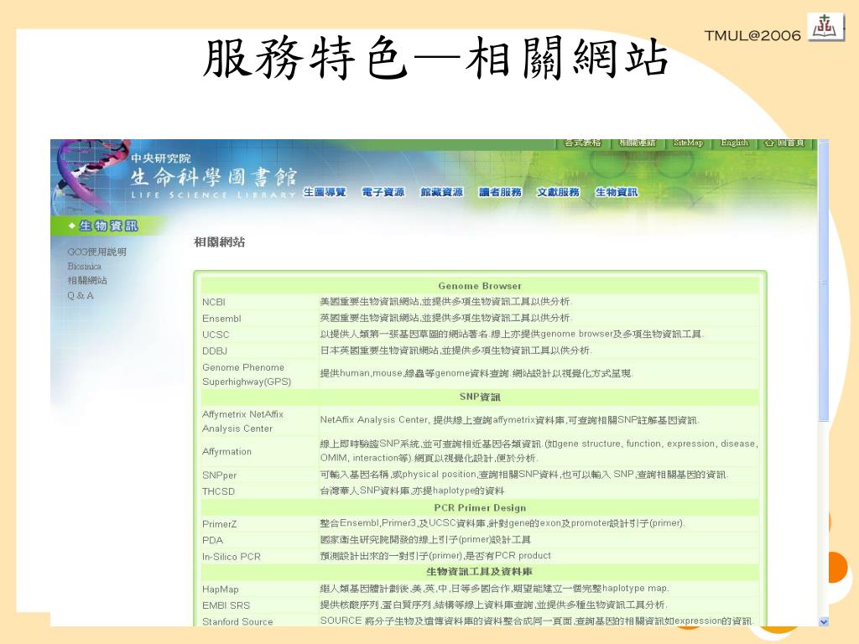Click the PCR Primer Design section header
Viewport: 859px width, 644px height.
[480, 507]
